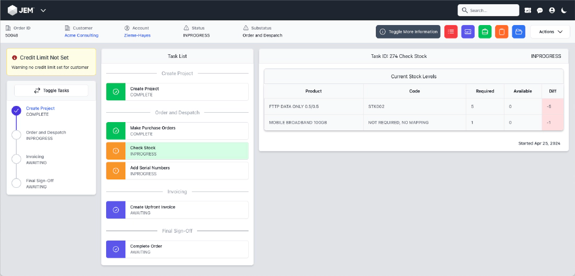This screenshot has height=276, width=575.
Task: Open the purple ticket icon button
Action: [468, 31]
